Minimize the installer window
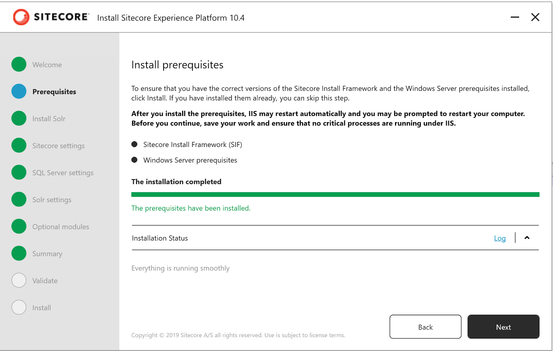Screen dimensions: 553x351 coord(515,17)
